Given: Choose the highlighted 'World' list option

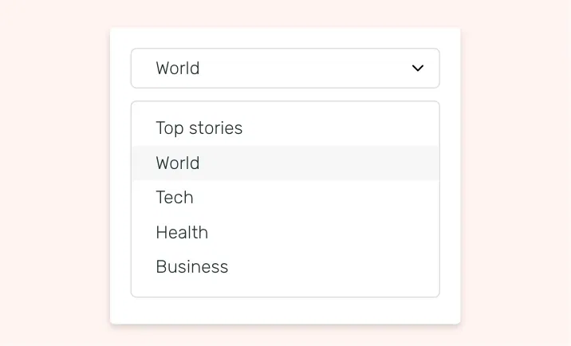Looking at the screenshot, I should [178, 163].
